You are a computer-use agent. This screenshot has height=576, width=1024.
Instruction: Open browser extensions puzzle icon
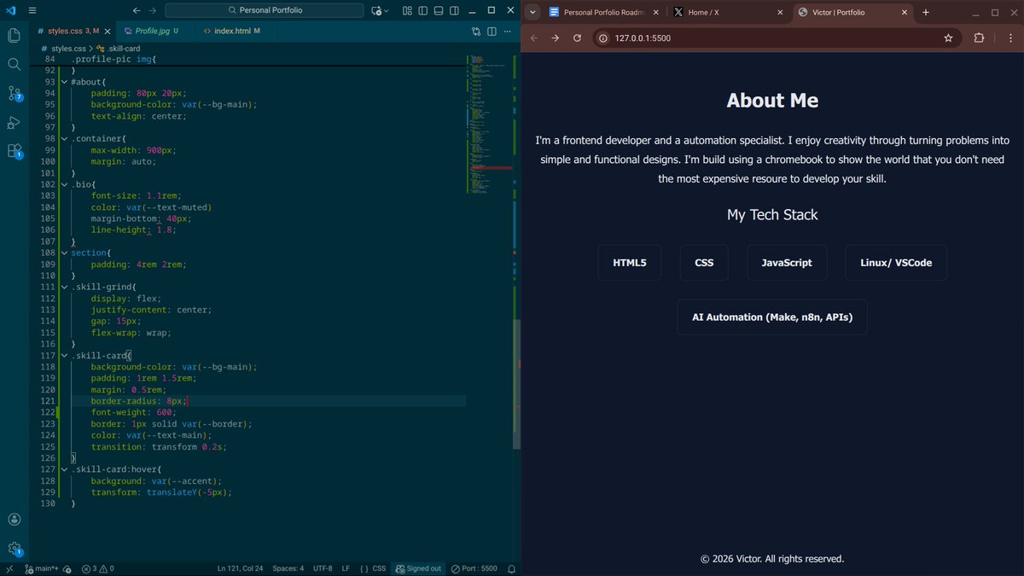[978, 38]
